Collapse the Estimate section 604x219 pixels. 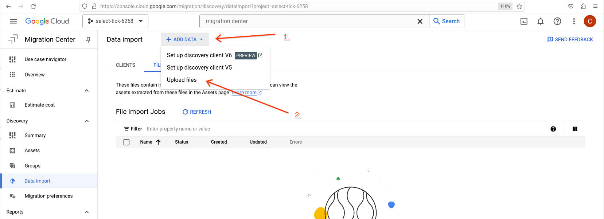point(87,91)
